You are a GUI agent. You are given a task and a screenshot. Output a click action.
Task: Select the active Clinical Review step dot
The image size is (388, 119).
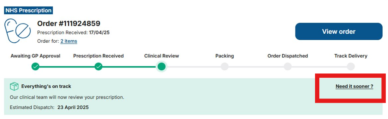pyautogui.click(x=162, y=66)
